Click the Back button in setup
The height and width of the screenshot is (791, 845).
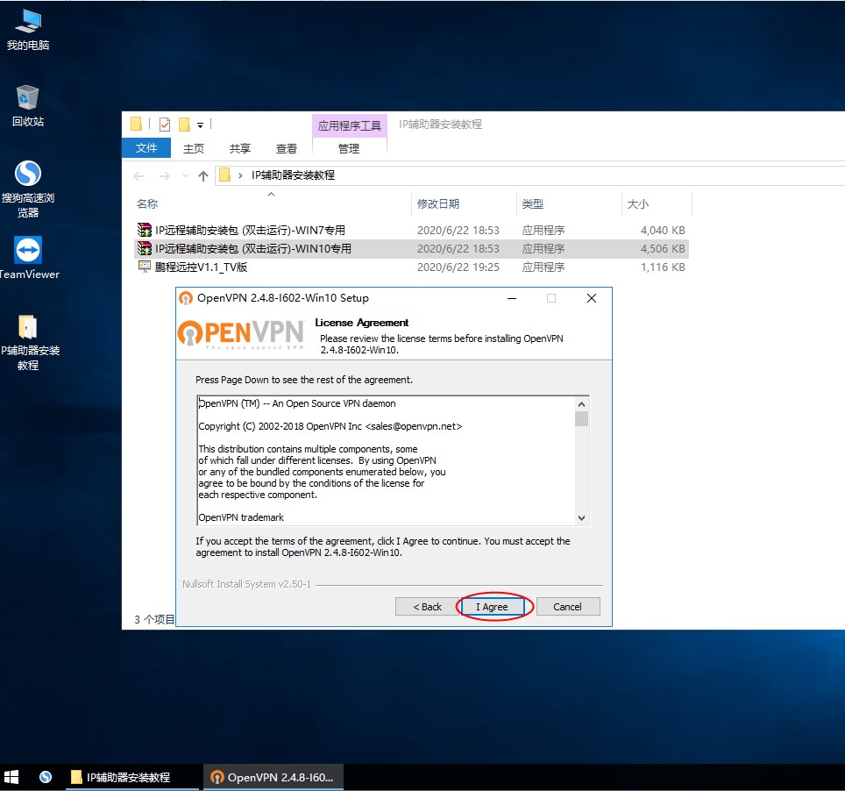pyautogui.click(x=427, y=607)
